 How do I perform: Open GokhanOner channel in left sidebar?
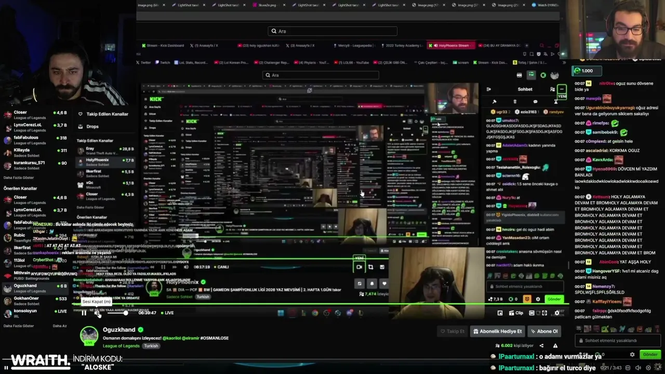tap(35, 301)
